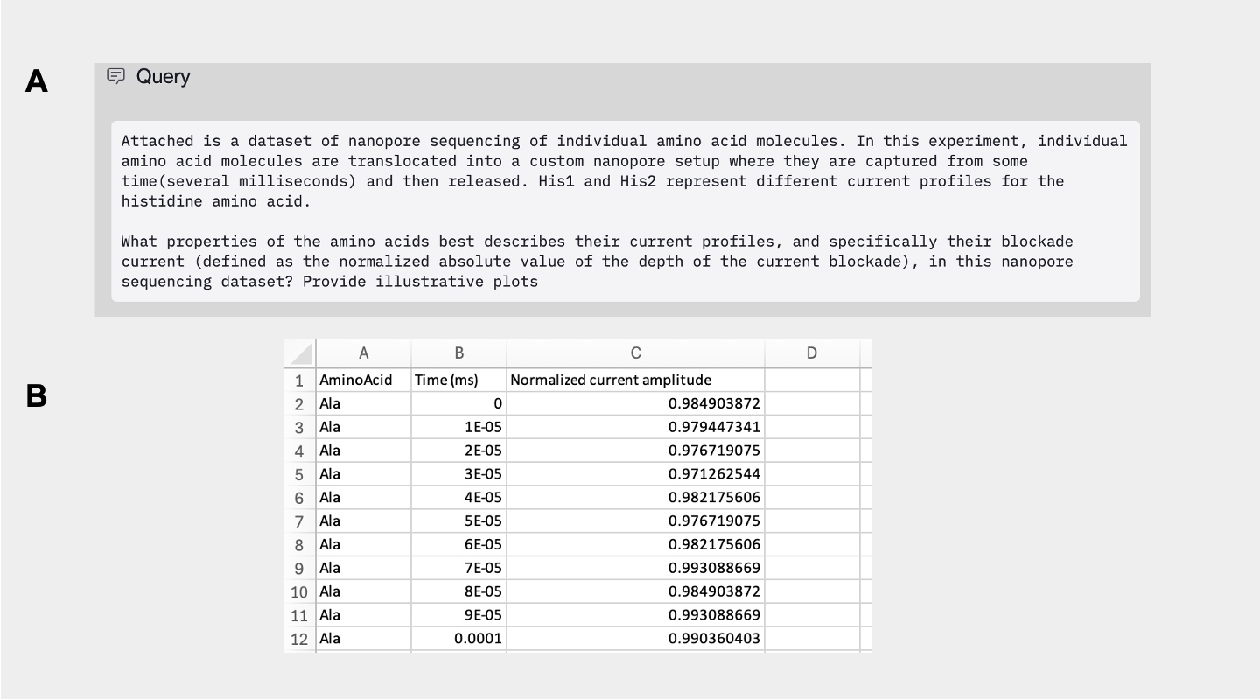Click the select-all corner triangle of the spreadsheet

click(300, 353)
